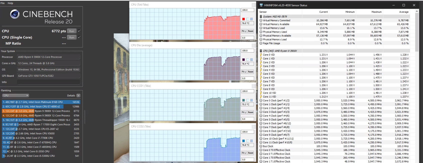The image size is (423, 163).
Task: Maximize the HWiNFO64 Sensor Status window
Action: point(404,5)
